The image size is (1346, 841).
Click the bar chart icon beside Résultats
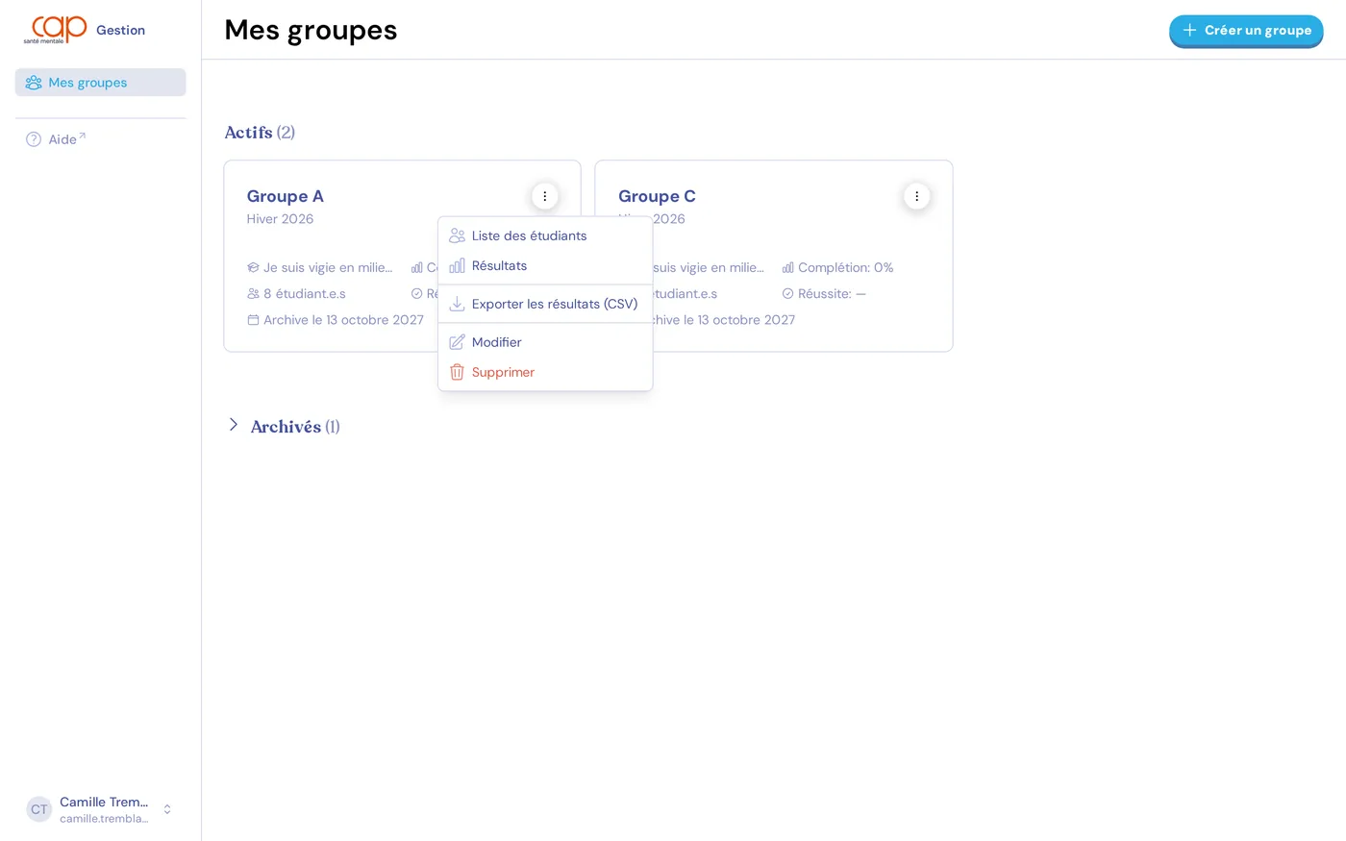click(x=457, y=265)
